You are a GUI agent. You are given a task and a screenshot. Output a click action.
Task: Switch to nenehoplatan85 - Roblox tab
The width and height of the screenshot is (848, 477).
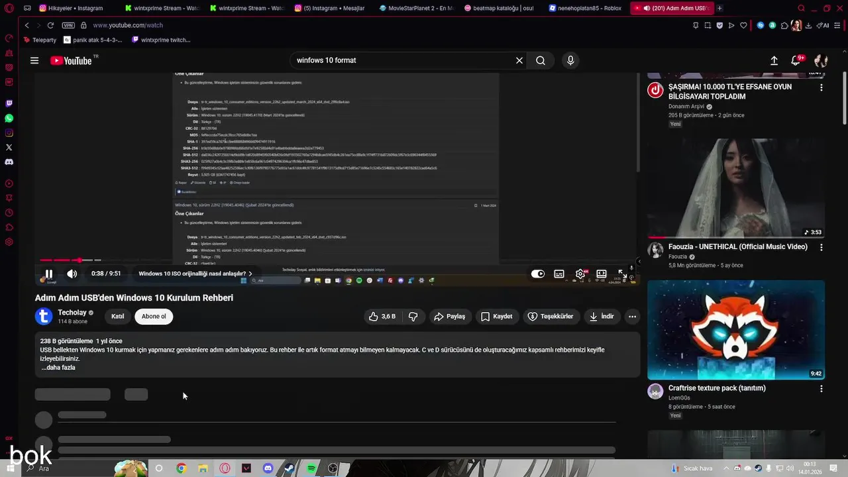[586, 8]
